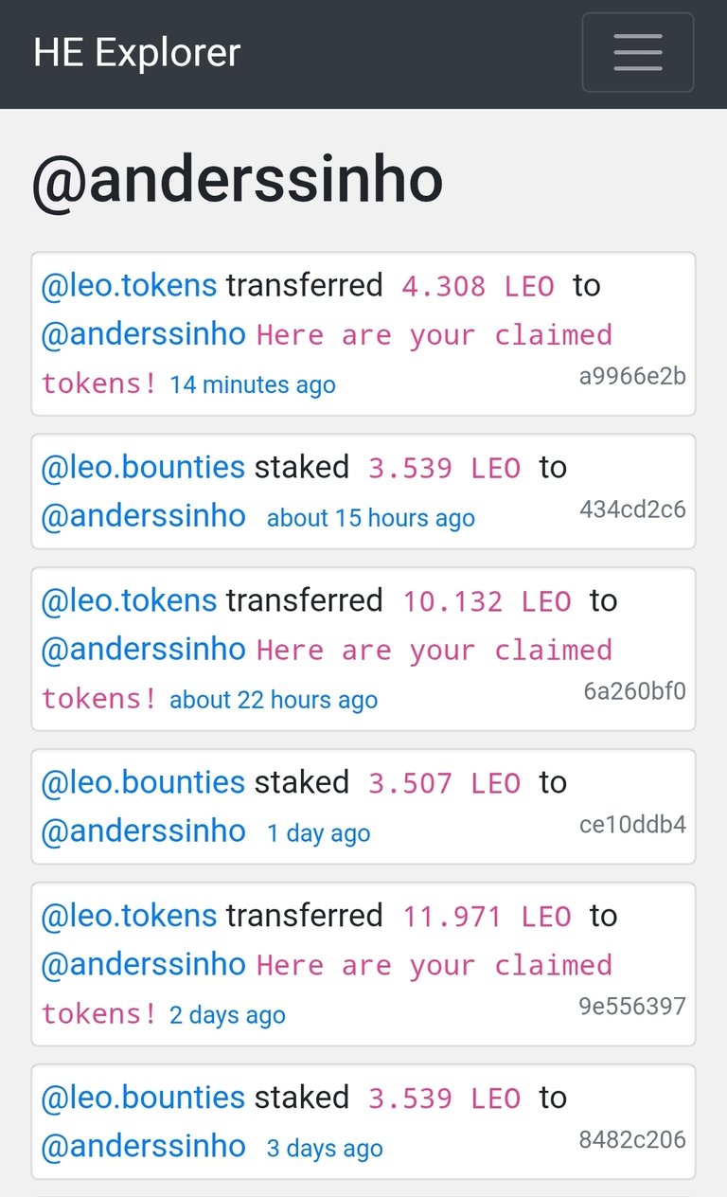Open @leo.tokens in the 10.132 LEO transfer
The height and width of the screenshot is (1197, 727).
(x=129, y=600)
